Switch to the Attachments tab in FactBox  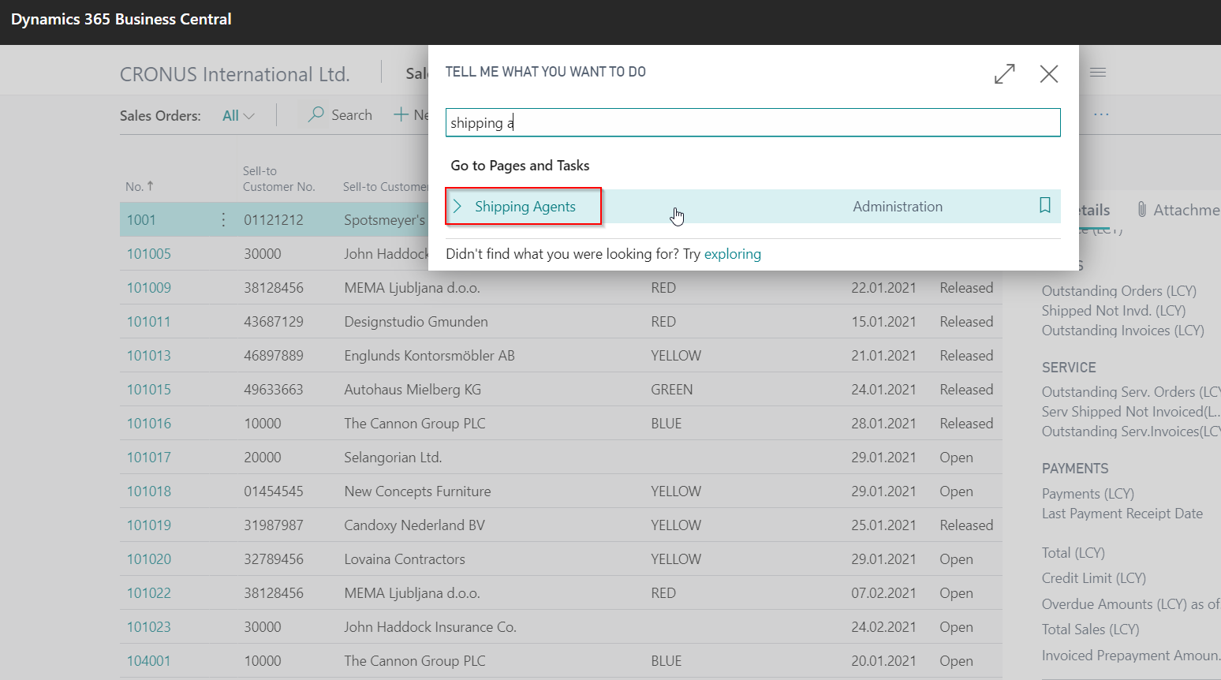(1178, 210)
